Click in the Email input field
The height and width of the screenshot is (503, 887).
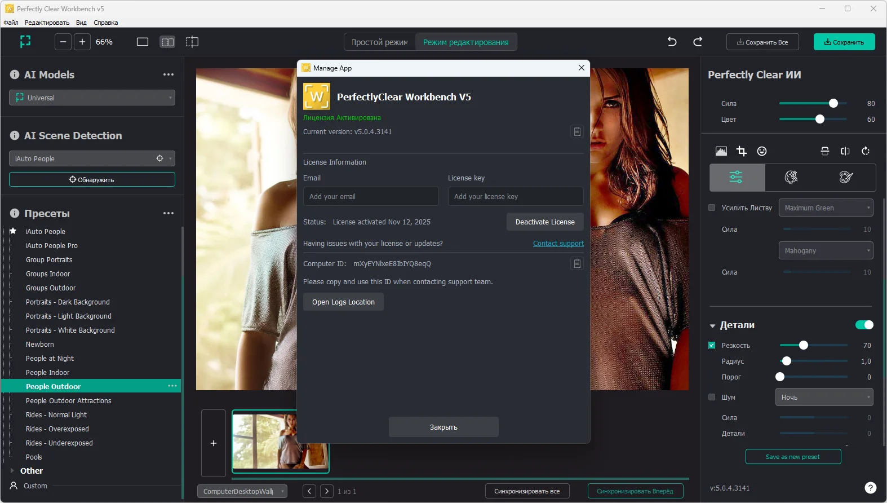370,197
